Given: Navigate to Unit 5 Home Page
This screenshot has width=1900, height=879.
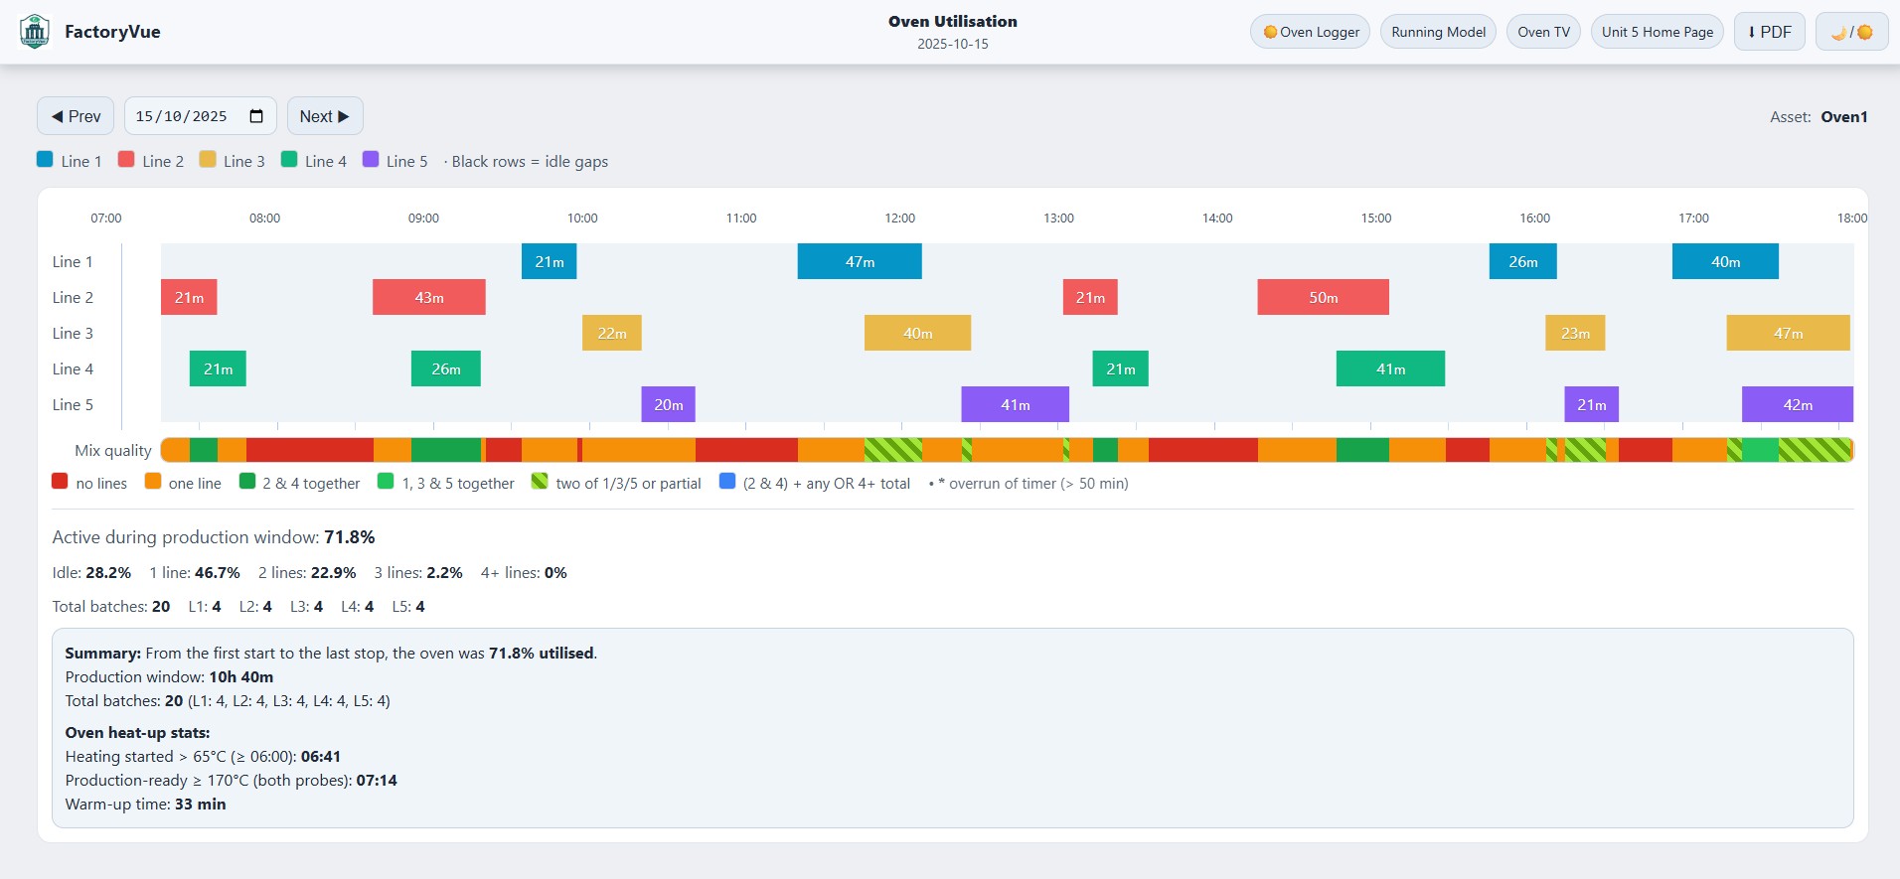Looking at the screenshot, I should (1657, 32).
